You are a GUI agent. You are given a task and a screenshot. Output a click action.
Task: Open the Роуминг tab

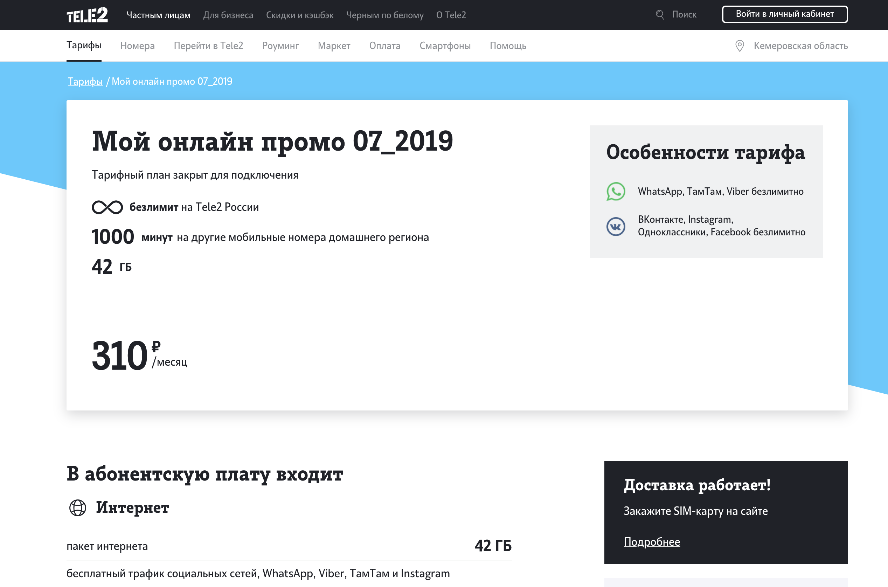(280, 46)
